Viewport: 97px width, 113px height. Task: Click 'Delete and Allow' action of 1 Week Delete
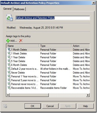tap(81, 53)
